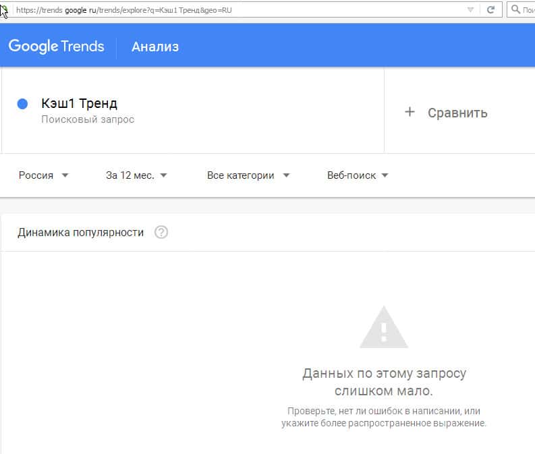This screenshot has height=454, width=535.
Task: Click the Динамика популярности heading
Action: tap(81, 233)
